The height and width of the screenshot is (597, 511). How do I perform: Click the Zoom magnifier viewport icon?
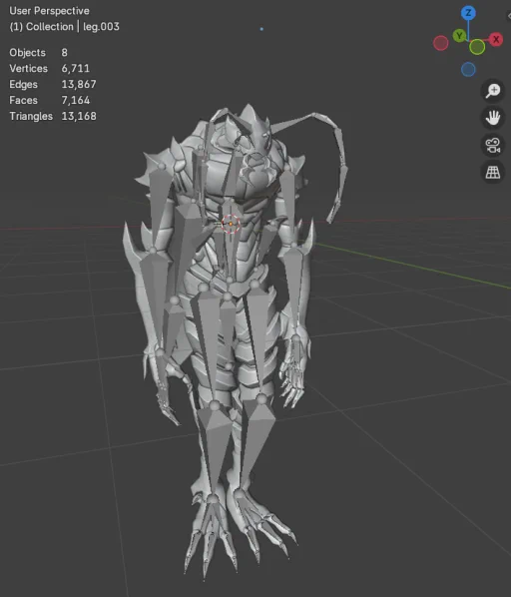pos(493,91)
